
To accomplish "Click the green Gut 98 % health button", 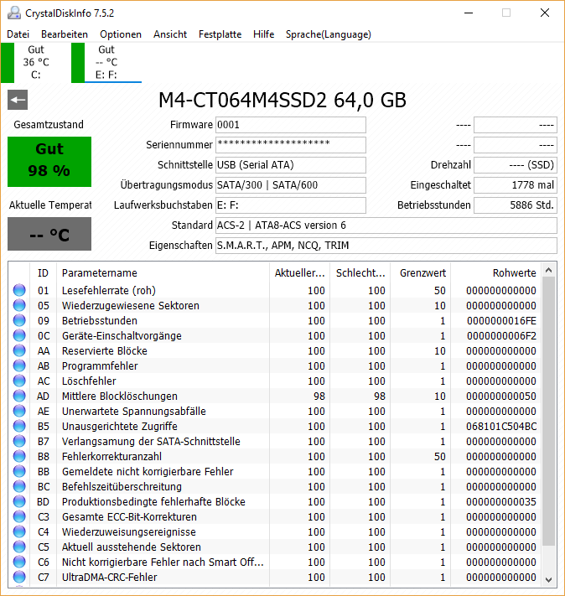I will pyautogui.click(x=49, y=162).
